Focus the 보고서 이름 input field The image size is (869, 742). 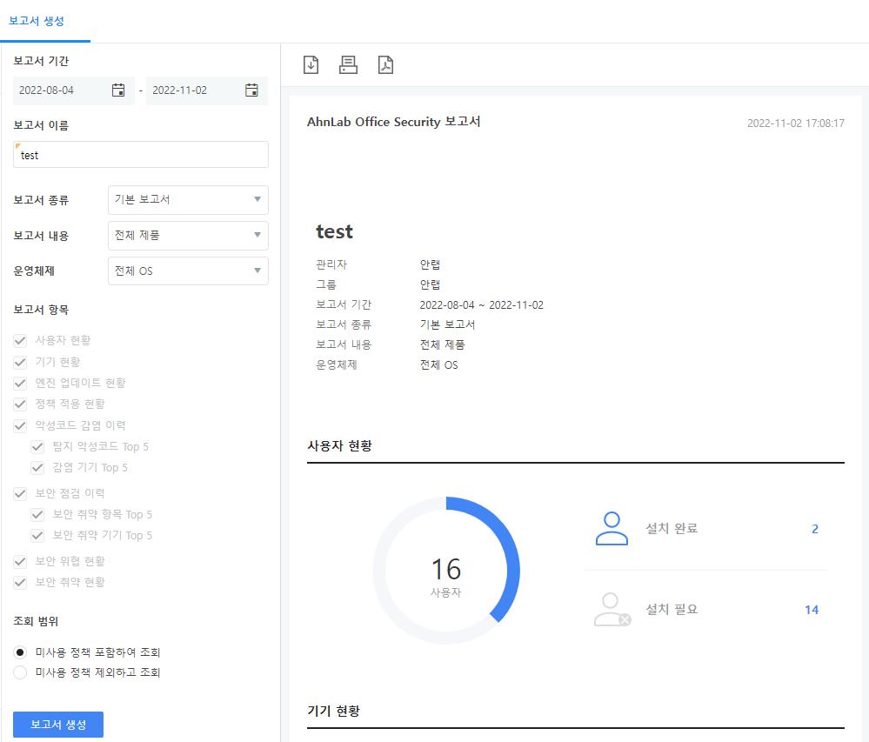tap(141, 155)
